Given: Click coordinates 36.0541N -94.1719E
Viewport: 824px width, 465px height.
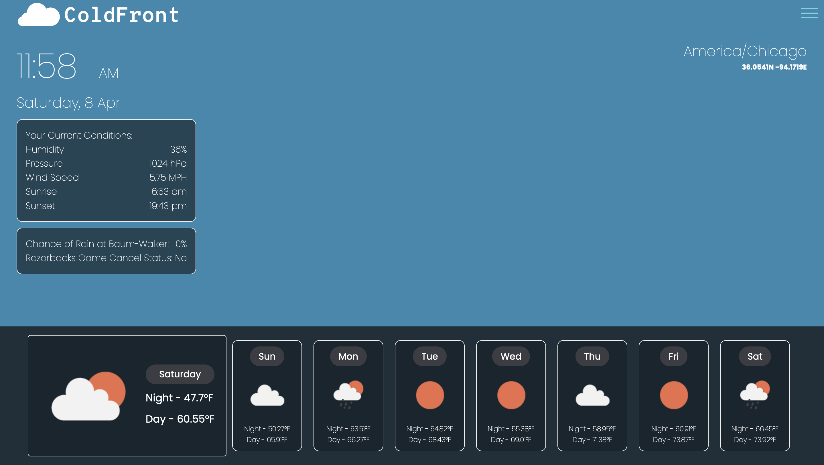Looking at the screenshot, I should (774, 67).
